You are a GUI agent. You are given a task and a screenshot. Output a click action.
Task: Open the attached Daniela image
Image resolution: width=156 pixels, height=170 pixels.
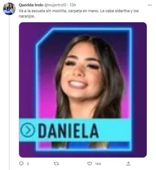83,90
